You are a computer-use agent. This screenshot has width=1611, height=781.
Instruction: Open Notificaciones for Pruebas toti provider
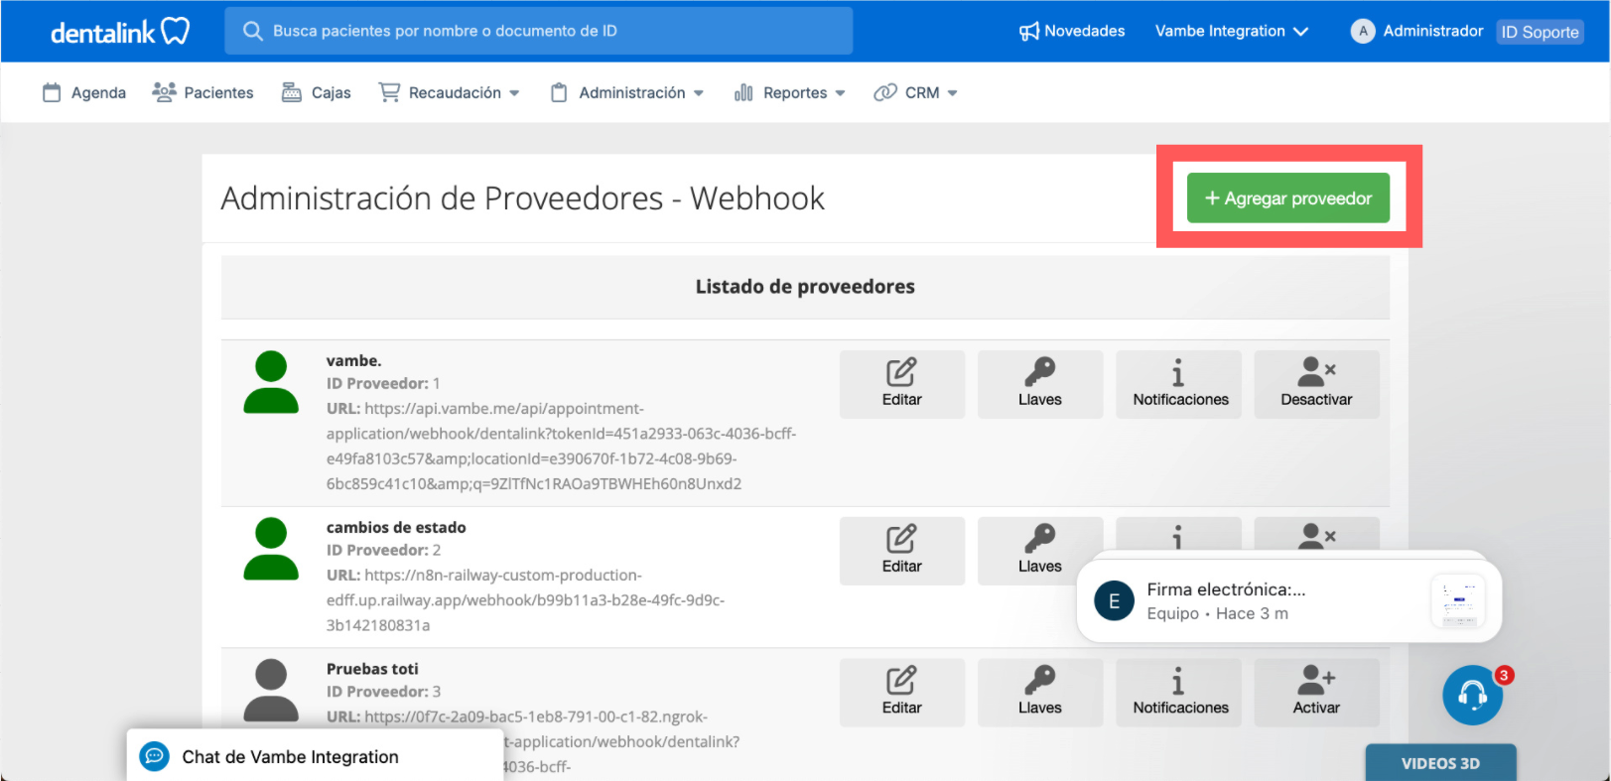[1179, 692]
